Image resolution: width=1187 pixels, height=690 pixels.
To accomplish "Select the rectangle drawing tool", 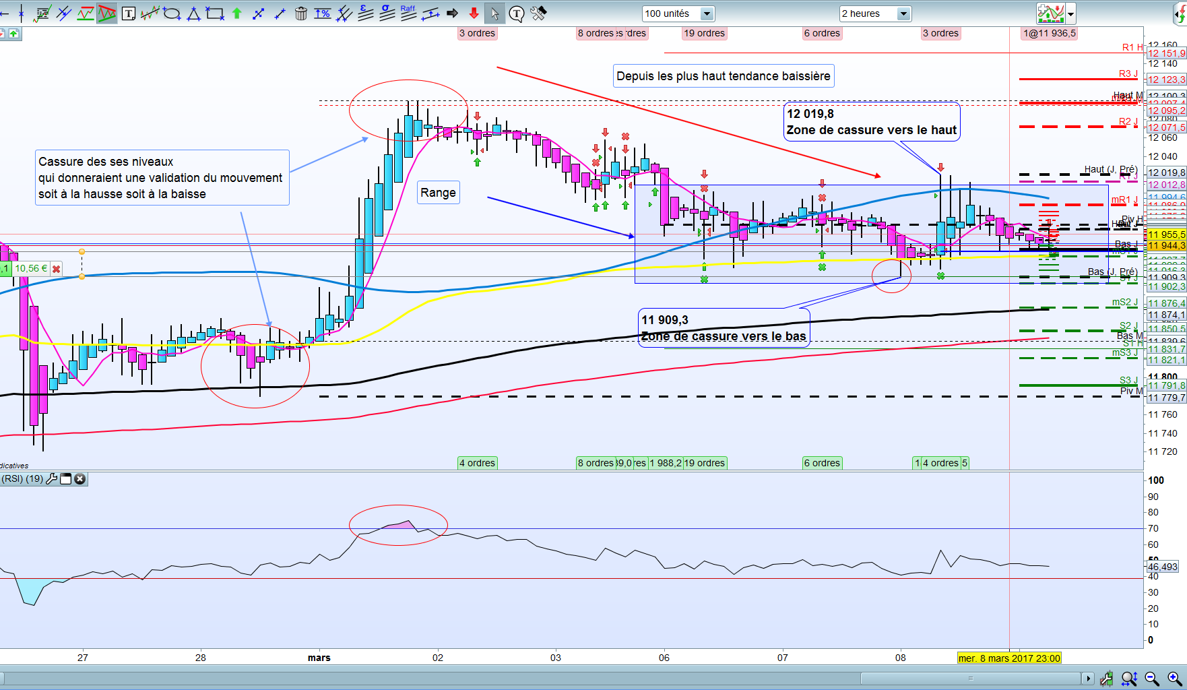I will 215,13.
